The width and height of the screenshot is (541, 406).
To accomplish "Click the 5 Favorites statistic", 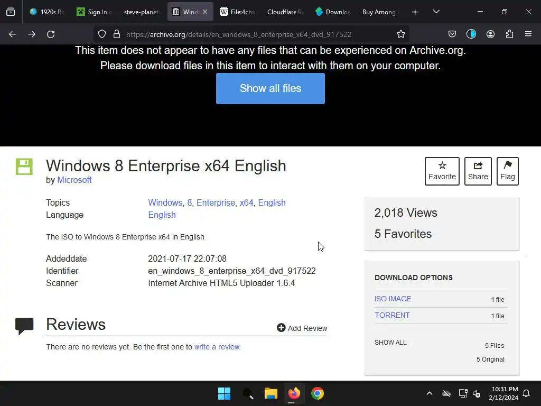I will (403, 234).
